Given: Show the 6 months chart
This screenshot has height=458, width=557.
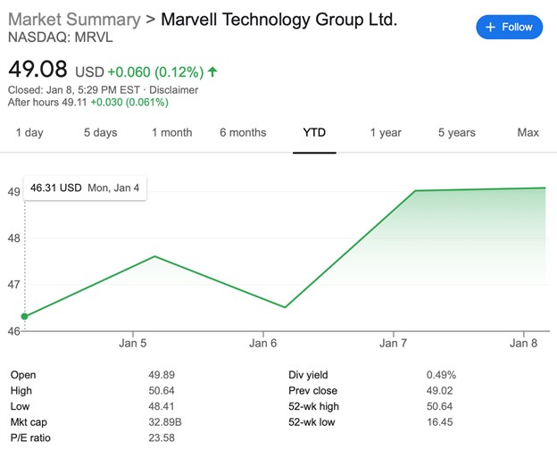Looking at the screenshot, I should (x=243, y=132).
